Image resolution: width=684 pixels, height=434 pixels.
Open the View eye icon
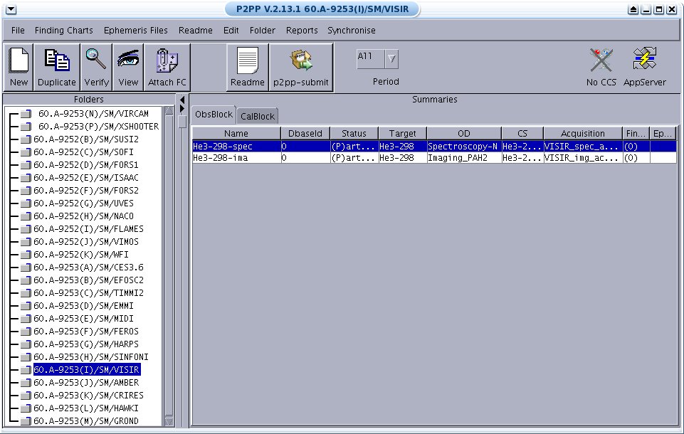(128, 68)
